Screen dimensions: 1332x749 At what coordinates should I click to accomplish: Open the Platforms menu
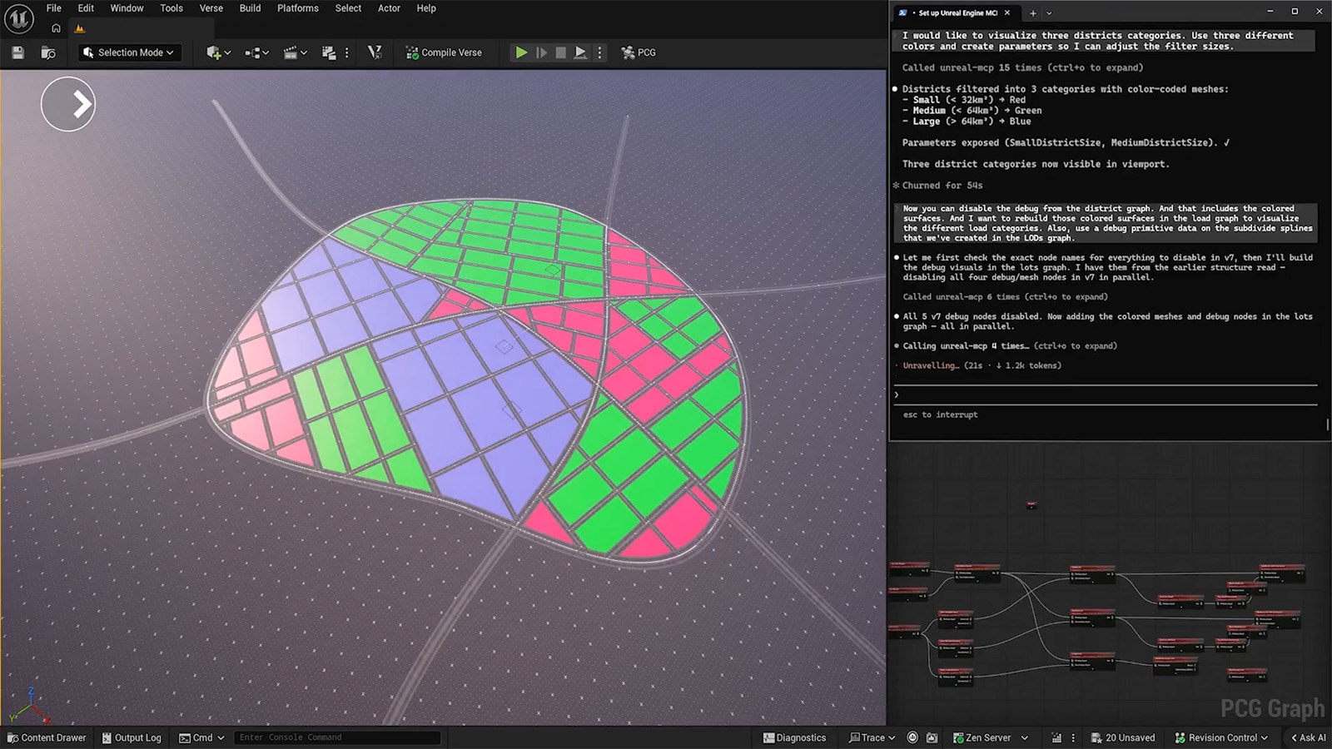point(298,8)
